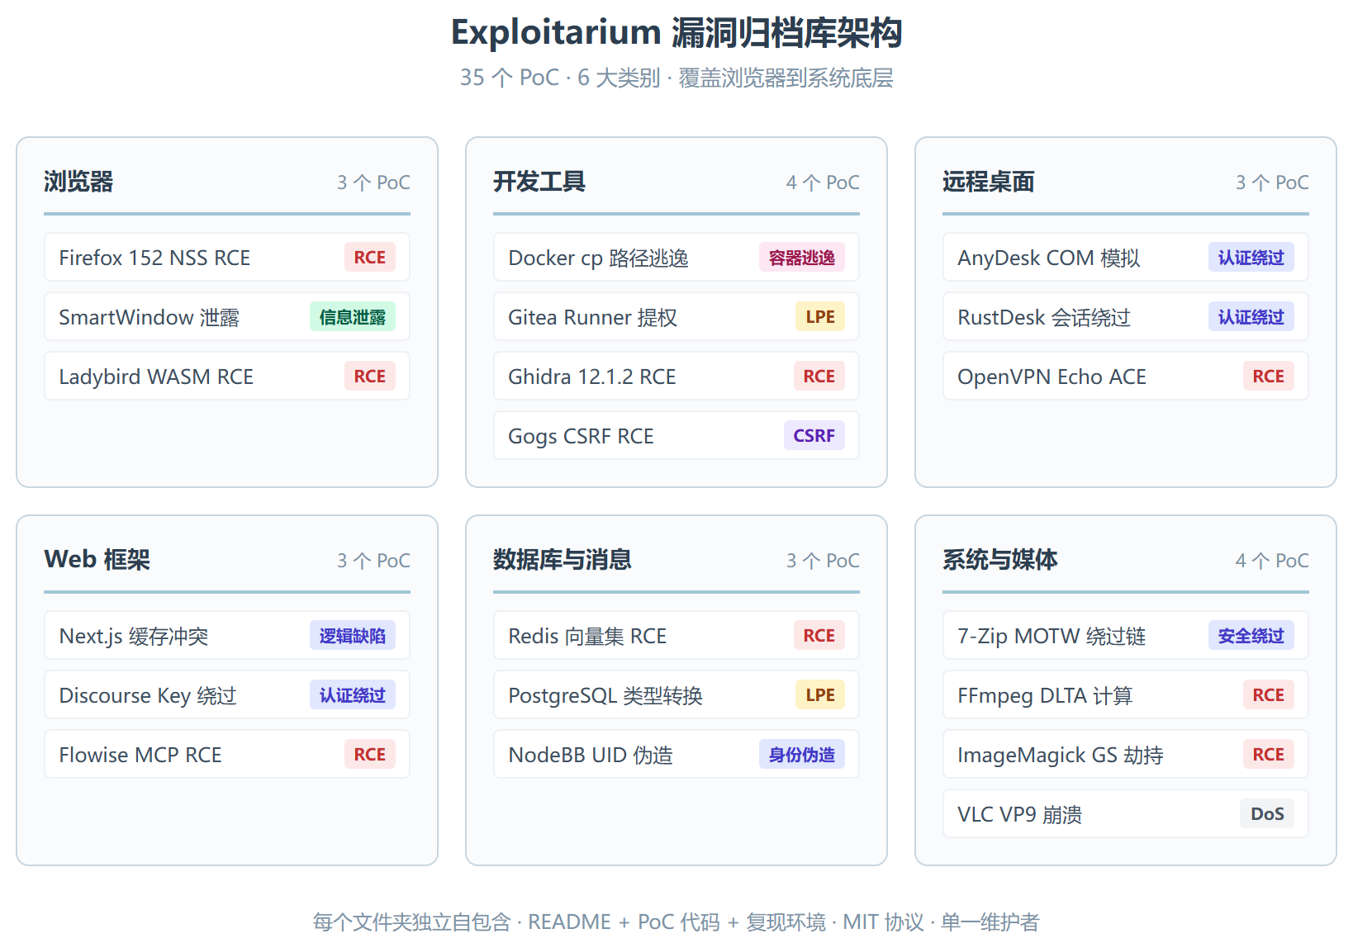Click the RCE tag on ImageMagick GS
This screenshot has height=943, width=1353.
[1269, 755]
